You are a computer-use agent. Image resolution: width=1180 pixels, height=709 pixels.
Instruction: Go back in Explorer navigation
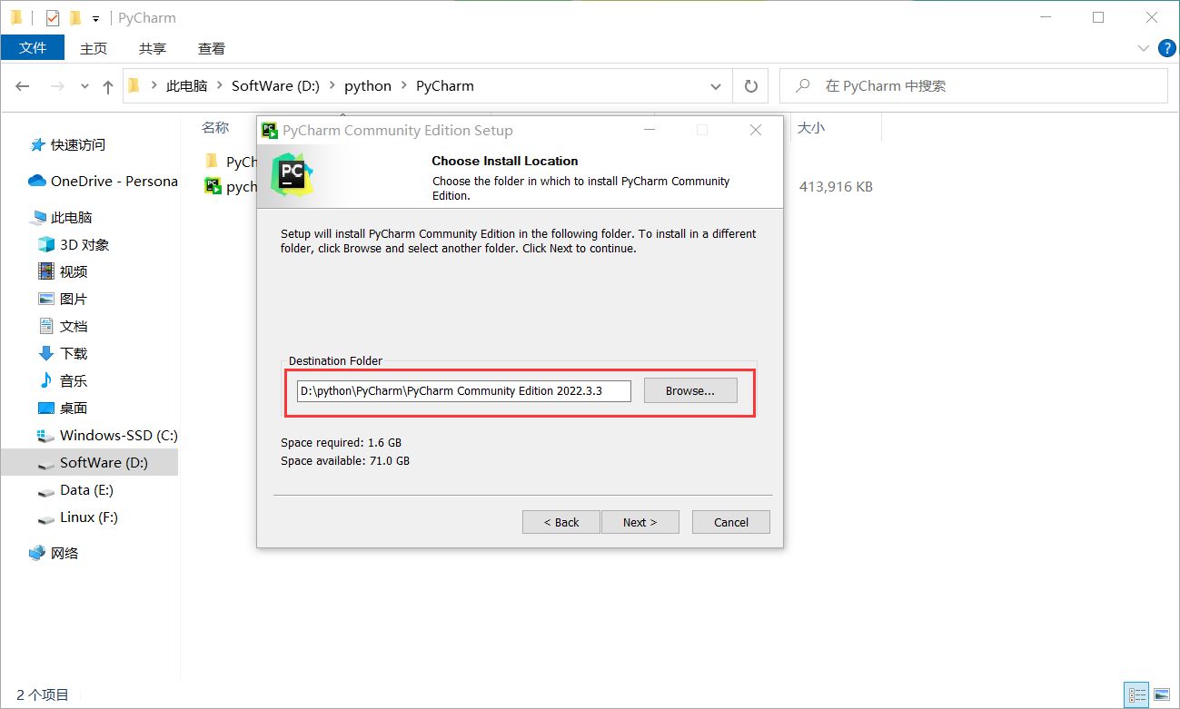point(23,86)
